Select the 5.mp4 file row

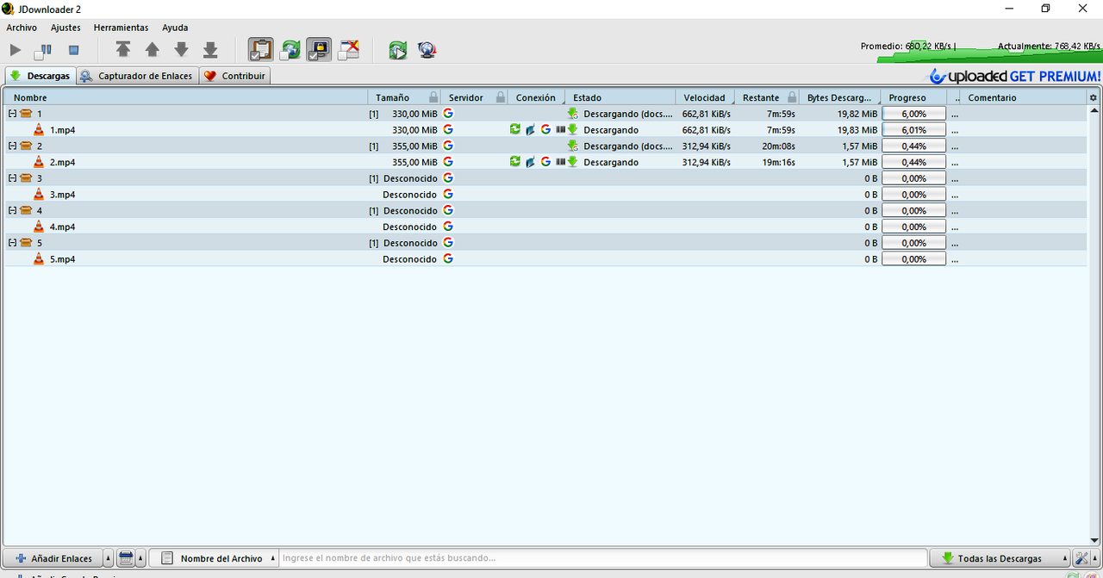(x=546, y=259)
